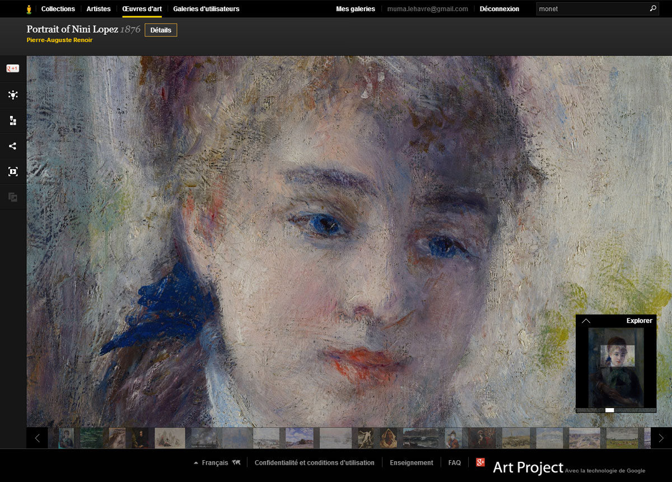The width and height of the screenshot is (672, 482).
Task: Click the Google +1 button in sidebar
Action: point(13,69)
